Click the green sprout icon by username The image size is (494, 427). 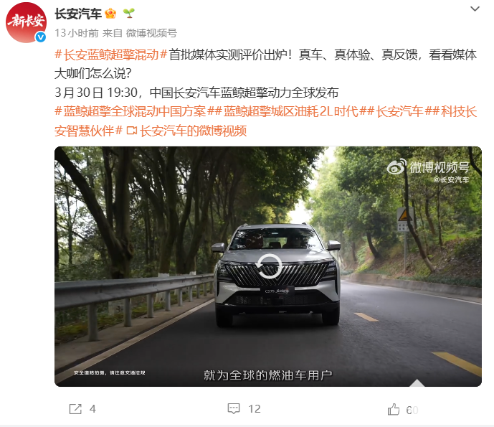pyautogui.click(x=128, y=13)
